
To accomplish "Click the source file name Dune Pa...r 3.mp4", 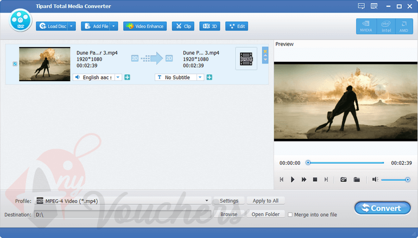I will coord(97,53).
